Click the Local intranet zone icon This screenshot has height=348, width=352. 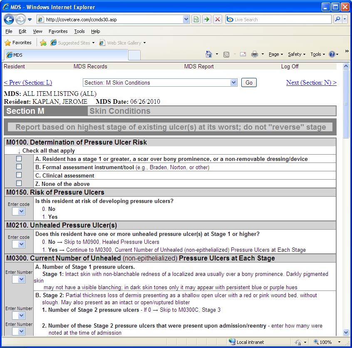(232, 342)
